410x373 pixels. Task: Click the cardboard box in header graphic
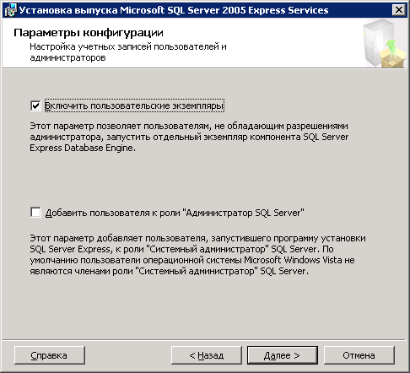click(x=392, y=60)
